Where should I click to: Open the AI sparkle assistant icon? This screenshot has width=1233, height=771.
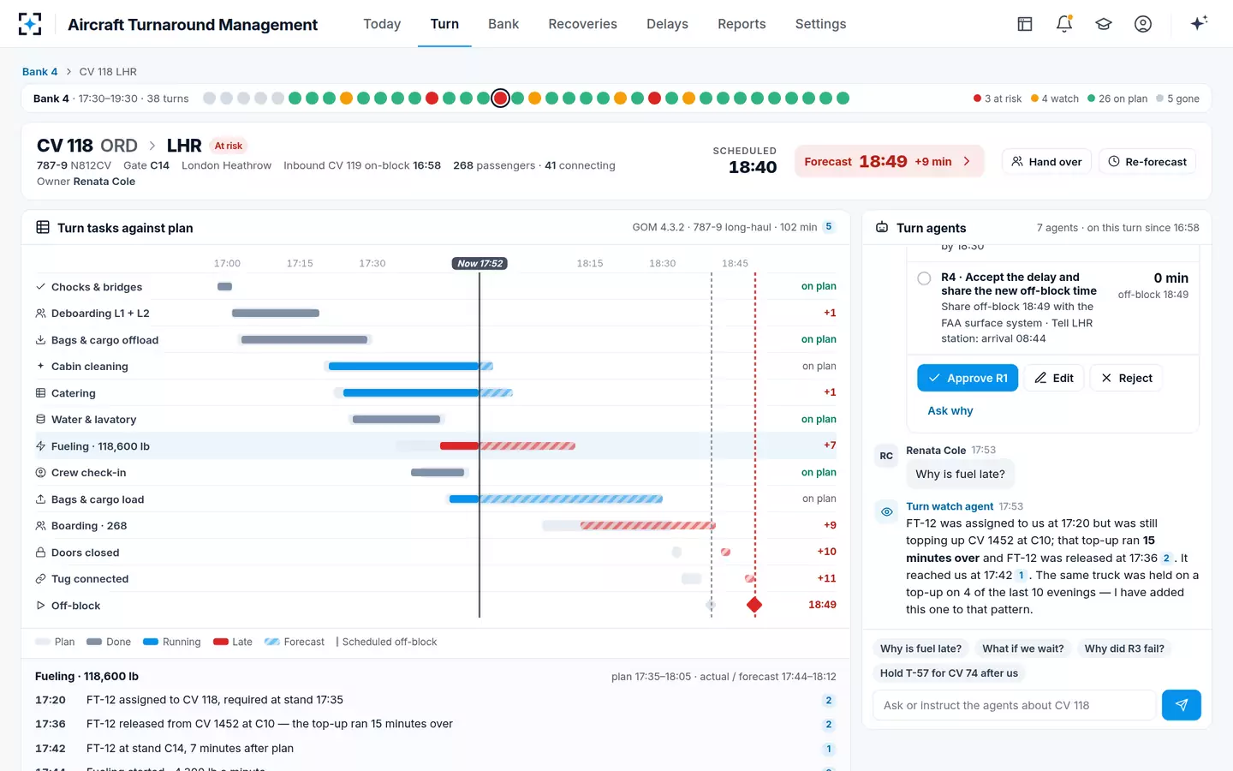point(1199,23)
